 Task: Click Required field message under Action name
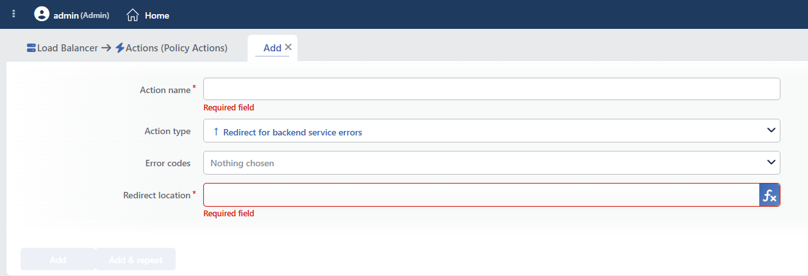coord(228,107)
